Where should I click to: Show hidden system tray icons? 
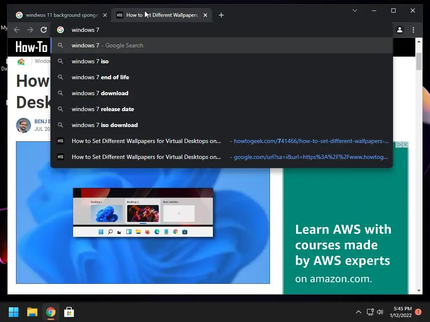click(359, 312)
